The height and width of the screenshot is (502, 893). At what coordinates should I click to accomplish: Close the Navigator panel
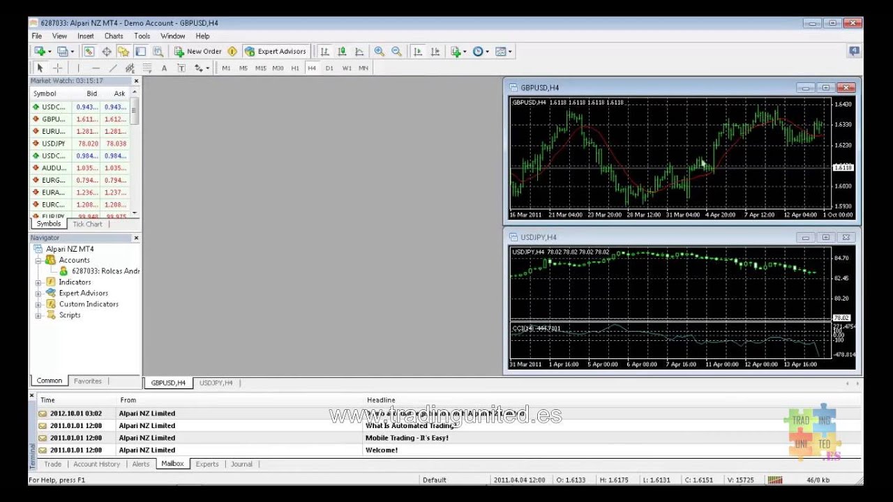[136, 238]
